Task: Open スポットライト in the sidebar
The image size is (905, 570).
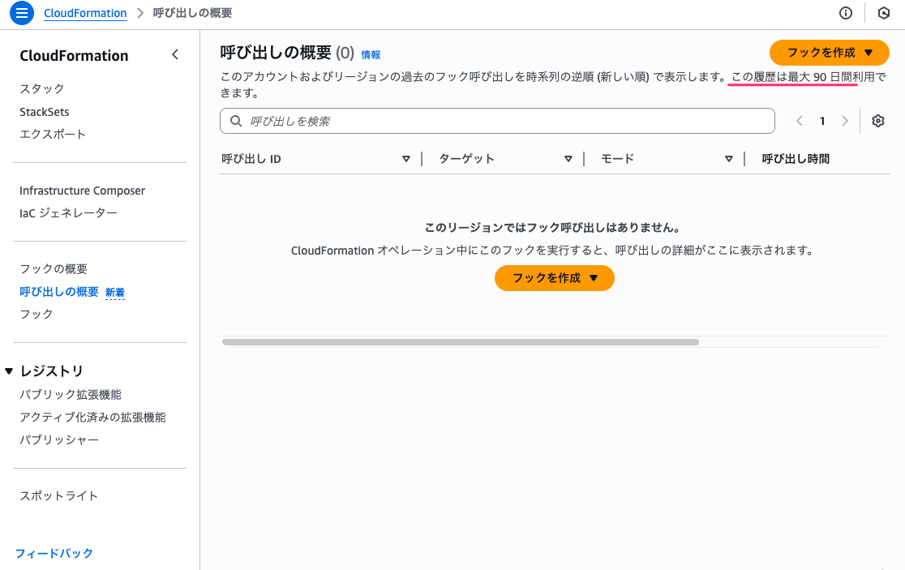Action: coord(59,495)
